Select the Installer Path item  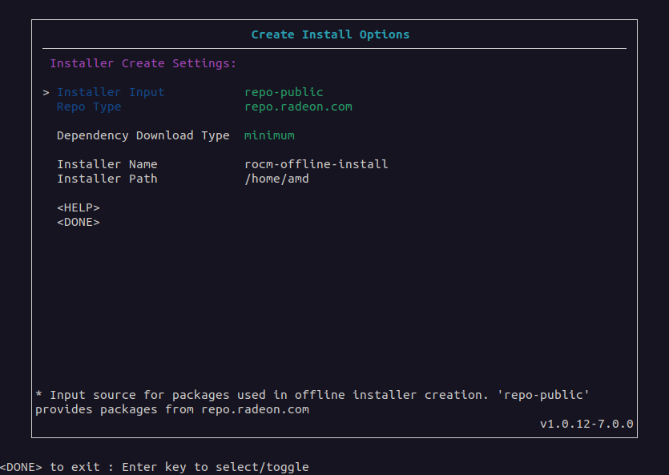pos(107,179)
